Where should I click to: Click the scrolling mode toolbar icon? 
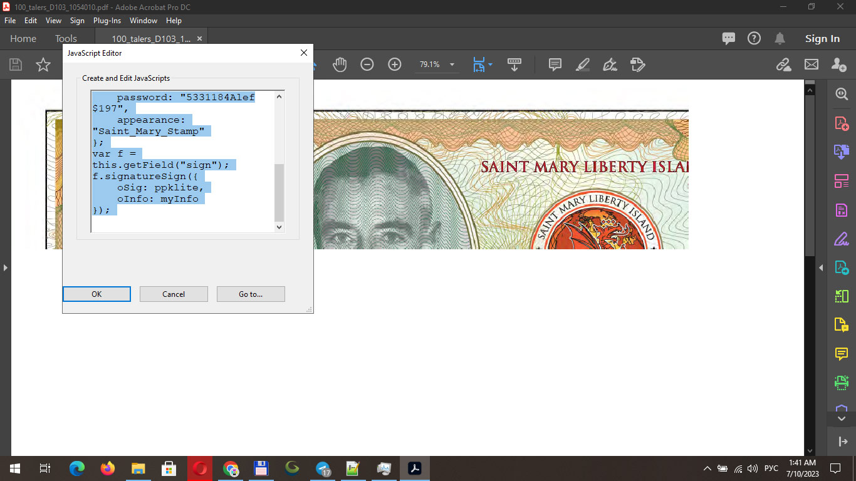(514, 65)
